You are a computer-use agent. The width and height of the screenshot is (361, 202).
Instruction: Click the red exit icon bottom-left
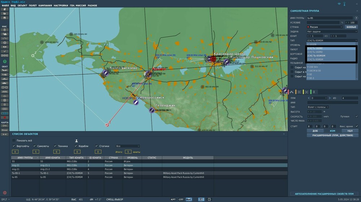tap(5, 193)
